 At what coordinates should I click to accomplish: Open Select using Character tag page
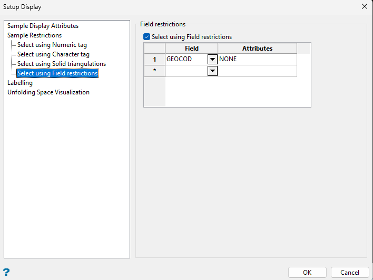pos(53,54)
